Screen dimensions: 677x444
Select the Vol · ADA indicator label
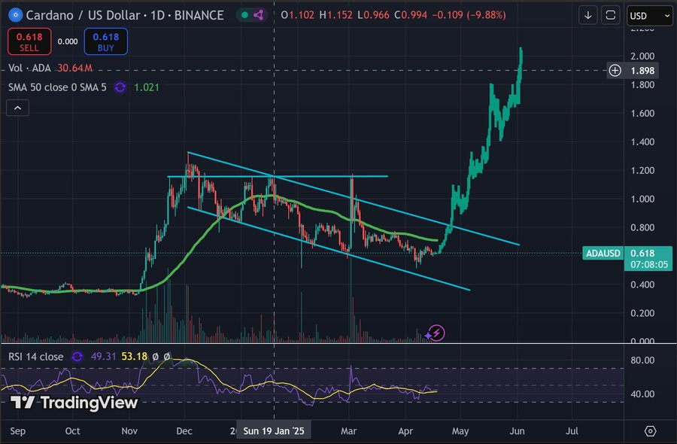(29, 68)
